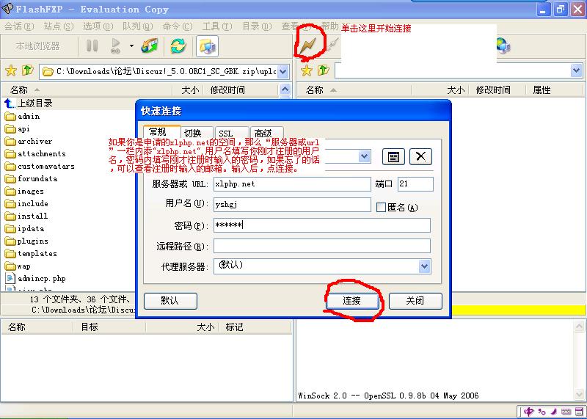Click the 用户名 input field
The width and height of the screenshot is (587, 419).
coord(292,205)
